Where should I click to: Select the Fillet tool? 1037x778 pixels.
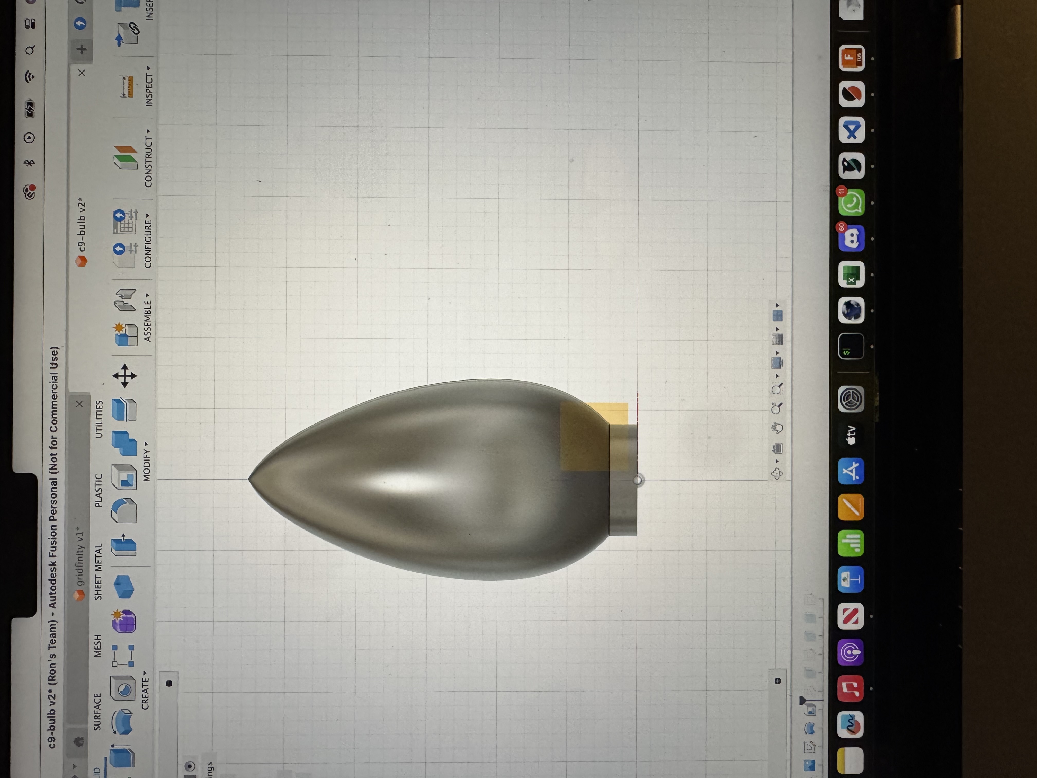(124, 510)
